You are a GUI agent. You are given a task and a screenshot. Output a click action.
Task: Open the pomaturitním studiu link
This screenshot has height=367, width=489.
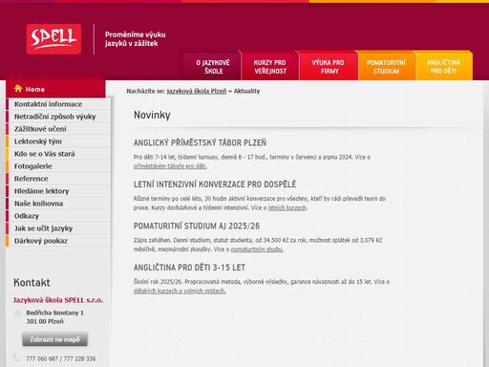pos(257,249)
